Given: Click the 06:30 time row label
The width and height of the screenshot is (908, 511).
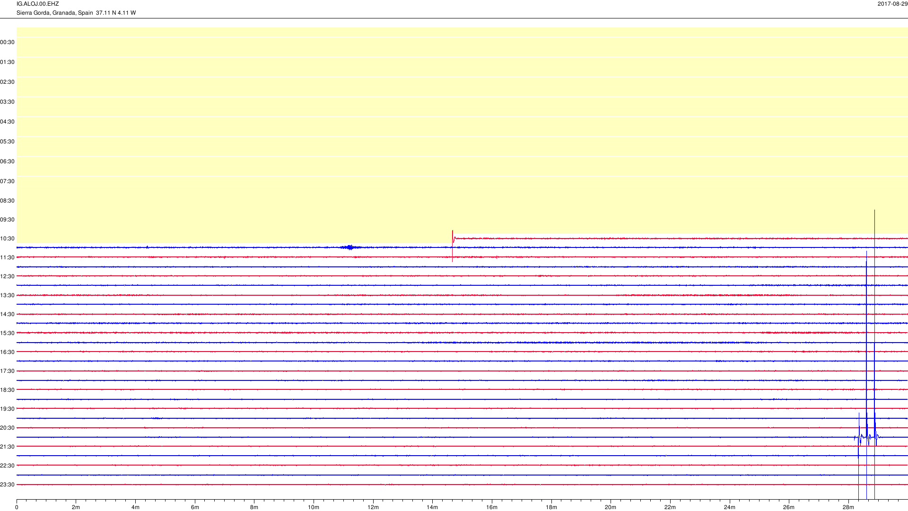Looking at the screenshot, I should (x=7, y=161).
